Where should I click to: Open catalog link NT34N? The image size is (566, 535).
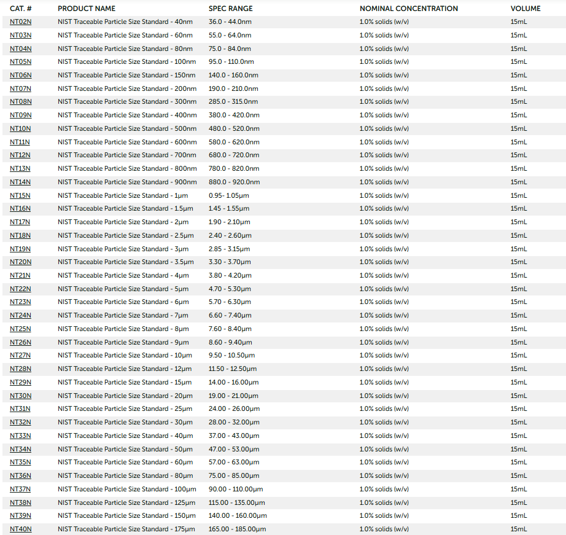tap(21, 450)
